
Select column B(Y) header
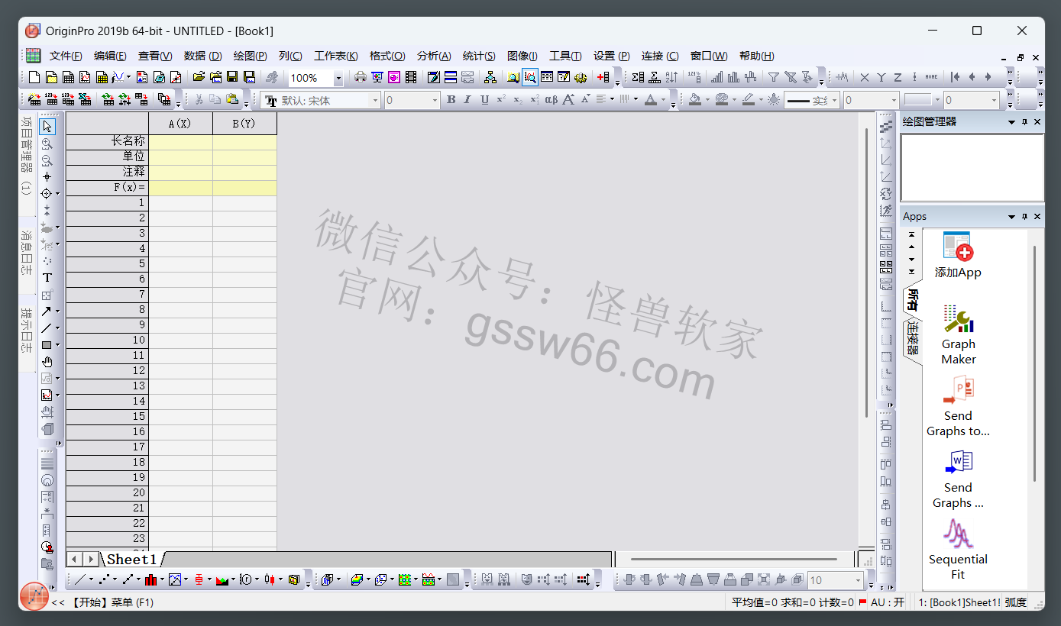(244, 124)
